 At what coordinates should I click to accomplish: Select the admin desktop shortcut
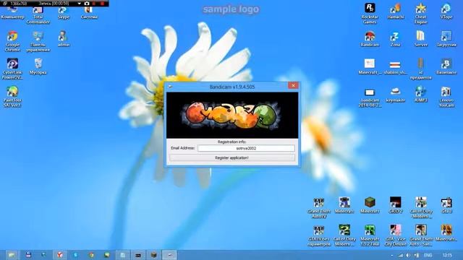click(x=64, y=39)
